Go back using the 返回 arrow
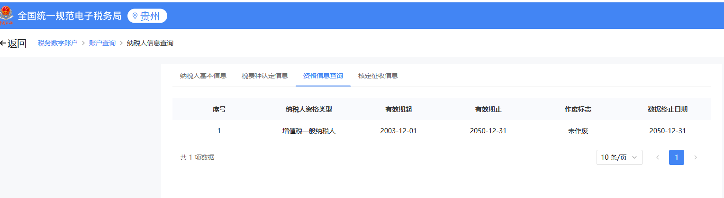Viewport: 724px width, 198px height. tap(13, 43)
